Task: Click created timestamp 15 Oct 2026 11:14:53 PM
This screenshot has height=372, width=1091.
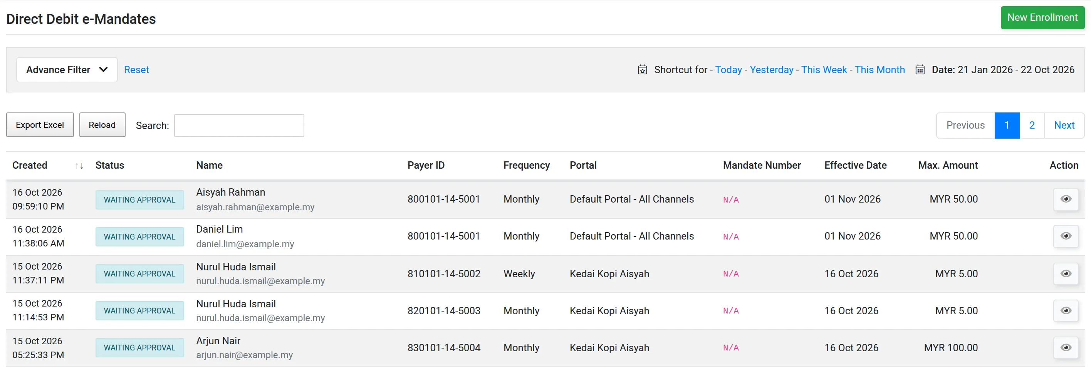Action: click(38, 311)
